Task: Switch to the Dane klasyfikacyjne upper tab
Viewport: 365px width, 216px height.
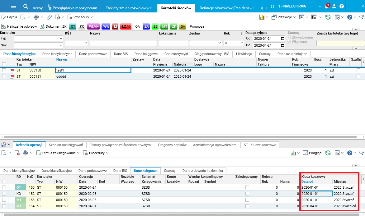Action: pyautogui.click(x=57, y=54)
